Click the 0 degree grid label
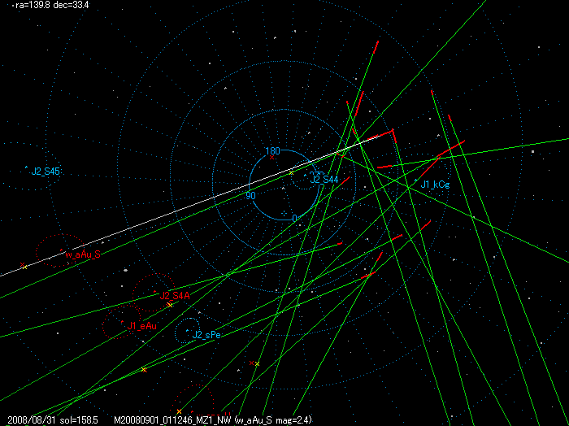This screenshot has width=569, height=426. click(294, 219)
